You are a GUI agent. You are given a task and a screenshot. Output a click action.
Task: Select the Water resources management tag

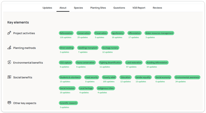(x=159, y=33)
